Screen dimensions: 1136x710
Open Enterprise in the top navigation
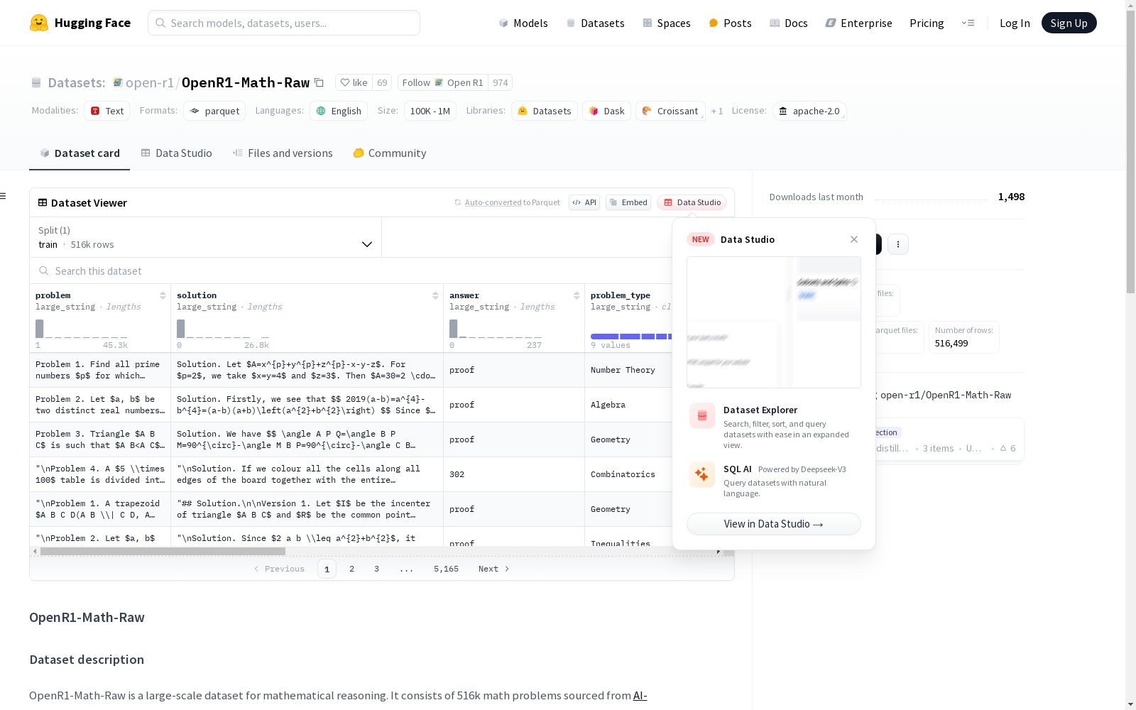point(858,23)
